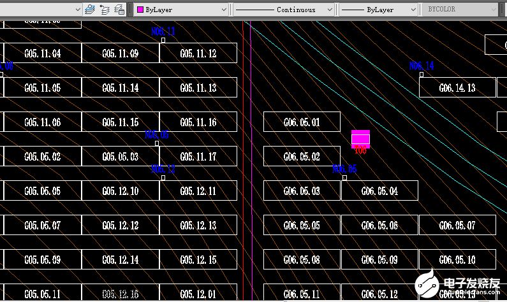Click the G05.12.10 label
Screen dimensions: 507x302
click(121, 191)
